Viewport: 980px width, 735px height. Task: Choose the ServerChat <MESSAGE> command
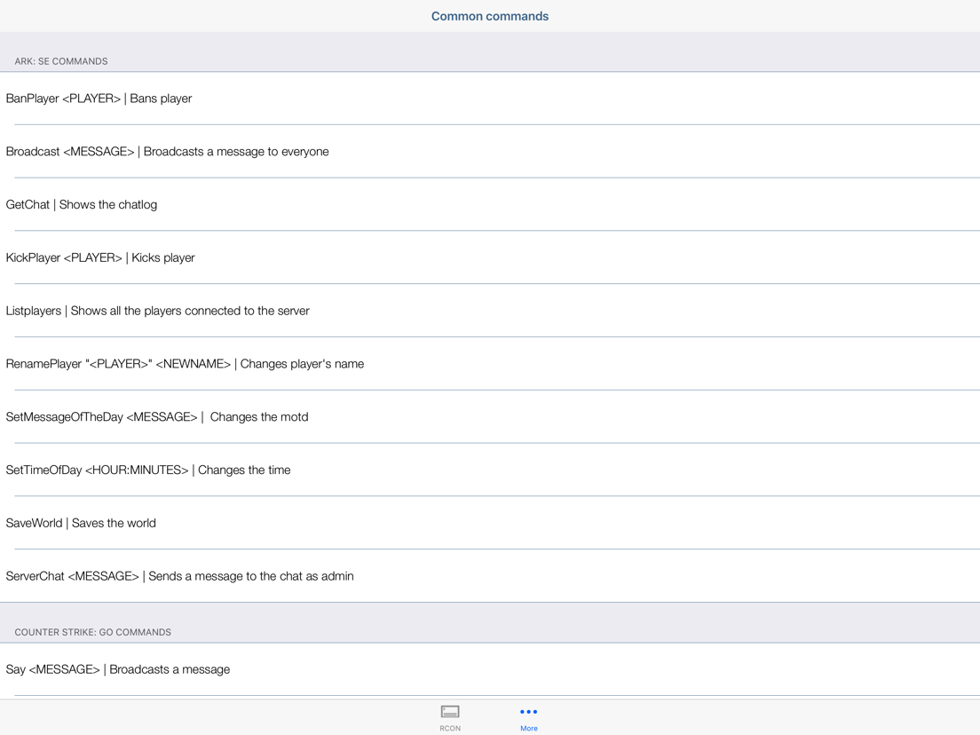490,576
